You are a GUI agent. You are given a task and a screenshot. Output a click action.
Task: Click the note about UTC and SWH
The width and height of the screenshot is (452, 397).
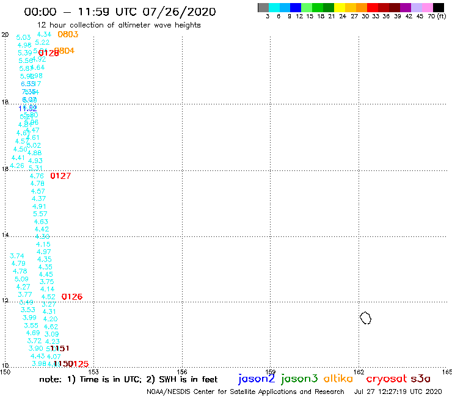pyautogui.click(x=128, y=379)
